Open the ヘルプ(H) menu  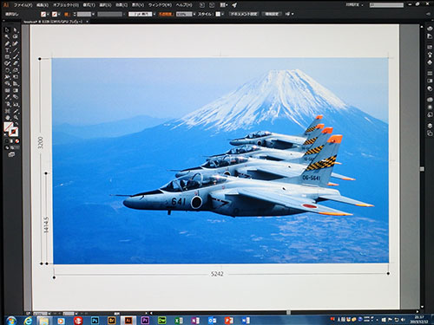pyautogui.click(x=184, y=5)
